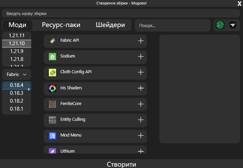Screen dimensions: 243x168
Task: Pick loader version 0.18.3
Action: (x=17, y=93)
